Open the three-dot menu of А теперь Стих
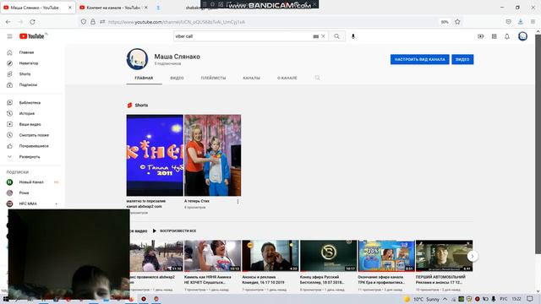The image size is (541, 304). (x=238, y=202)
